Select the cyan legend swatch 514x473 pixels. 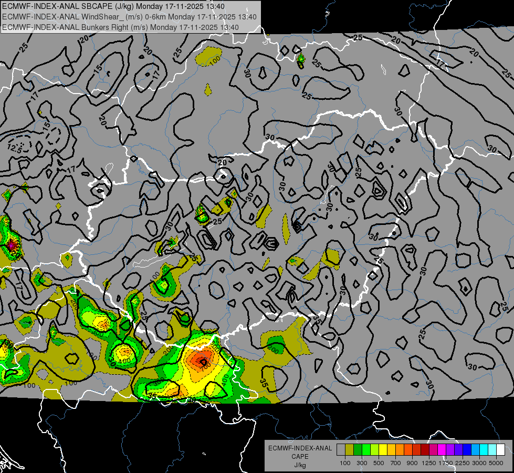point(484,449)
